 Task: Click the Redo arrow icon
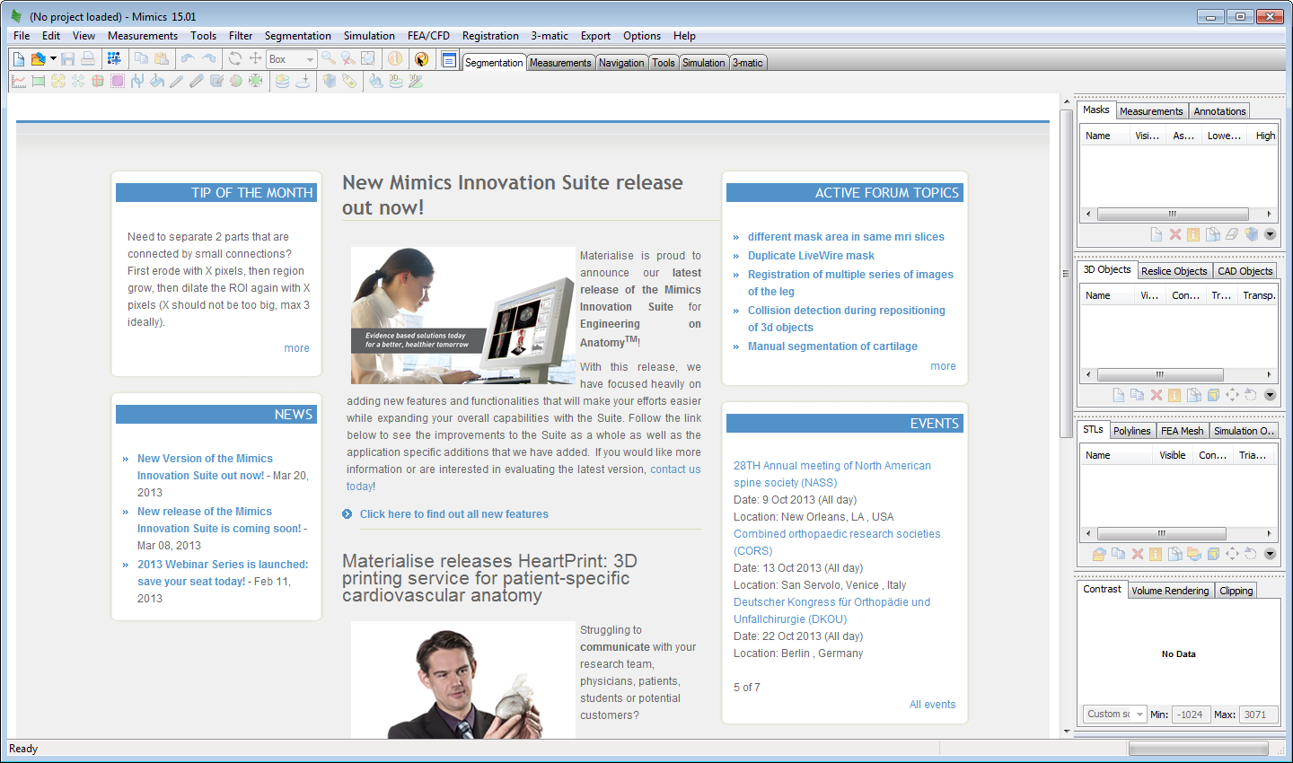coord(209,58)
